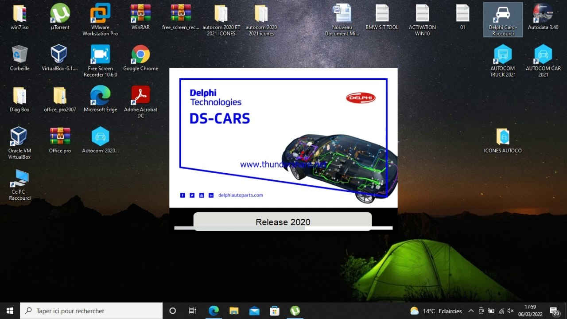Select the free_screen_rec archive file
Image resolution: width=567 pixels, height=319 pixels.
(x=181, y=17)
